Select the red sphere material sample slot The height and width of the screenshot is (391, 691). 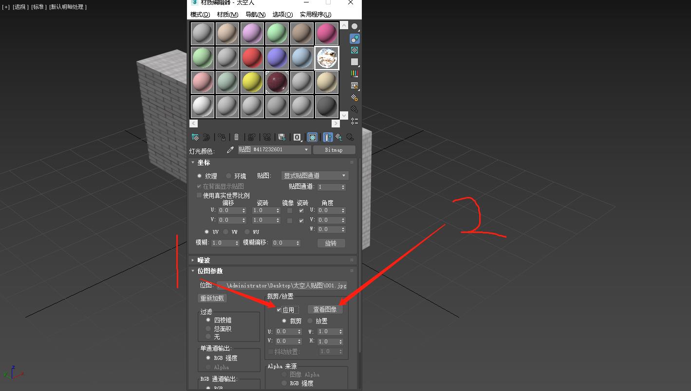pos(252,57)
